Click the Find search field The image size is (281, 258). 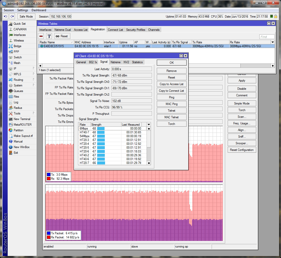point(267,37)
